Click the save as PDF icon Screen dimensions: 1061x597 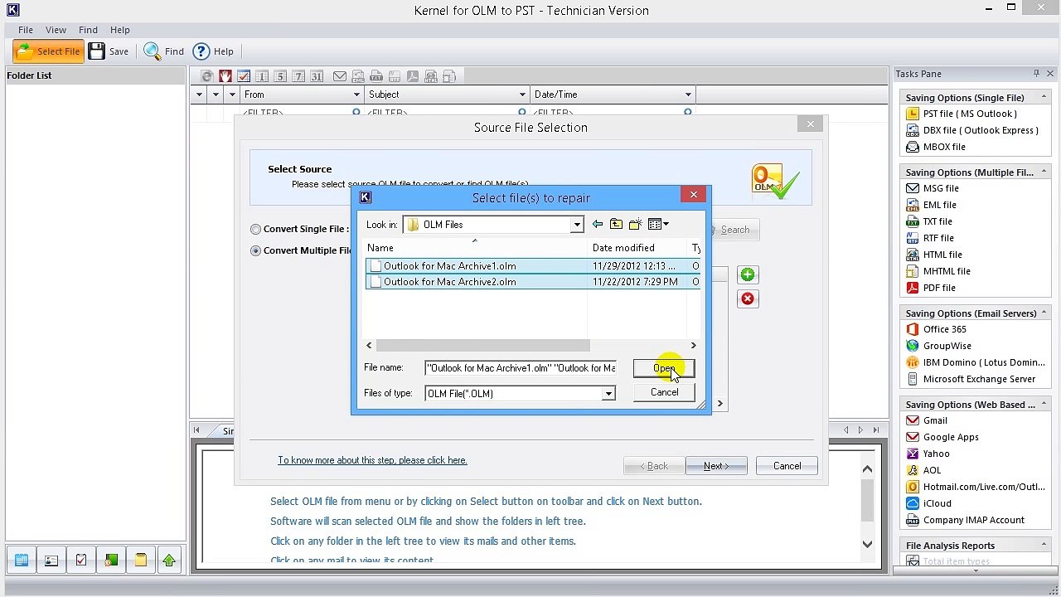(413, 76)
